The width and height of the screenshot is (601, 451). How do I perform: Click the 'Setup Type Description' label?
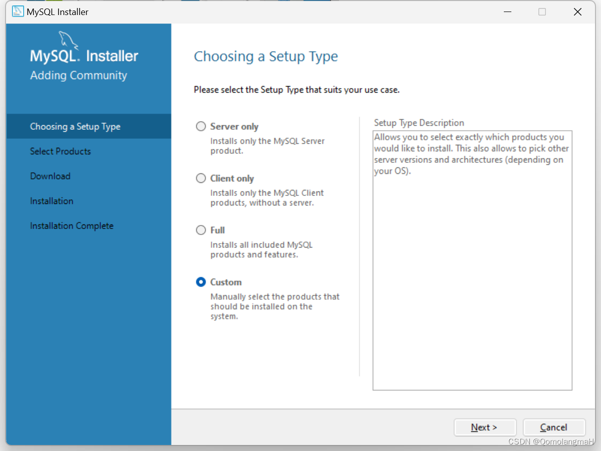pyautogui.click(x=419, y=123)
